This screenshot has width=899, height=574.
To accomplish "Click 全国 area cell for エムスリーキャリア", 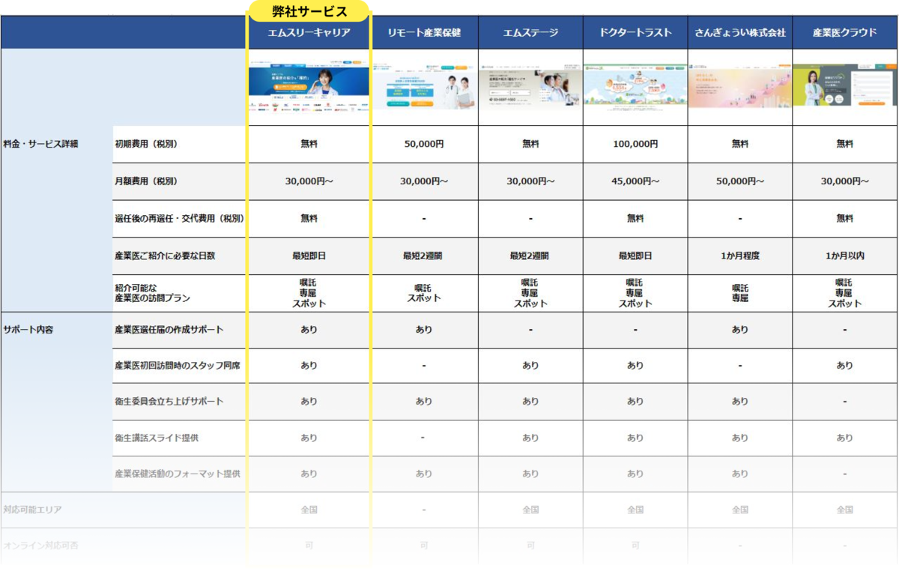I will [309, 510].
